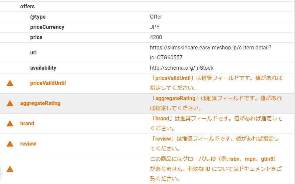Viewport: 295px width, 184px height.
Task: Click the JPY currency value
Action: (x=155, y=27)
